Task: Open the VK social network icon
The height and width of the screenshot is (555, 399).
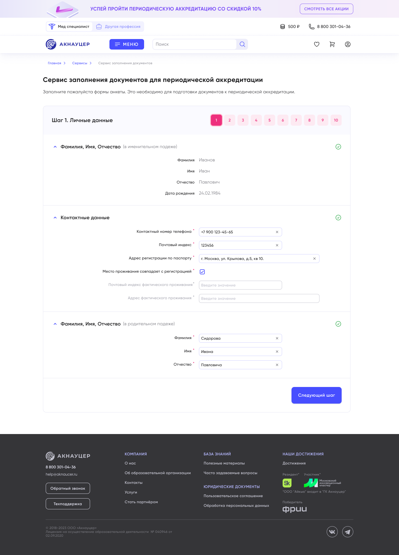Action: (x=332, y=532)
